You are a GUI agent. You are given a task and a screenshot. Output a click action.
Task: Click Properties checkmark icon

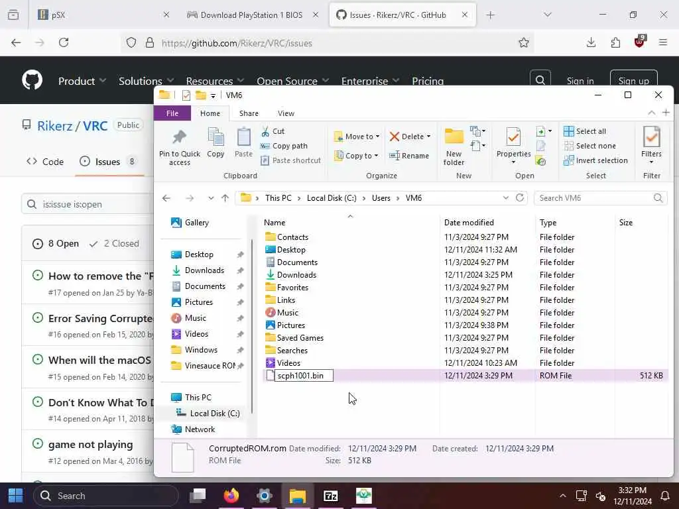(513, 138)
